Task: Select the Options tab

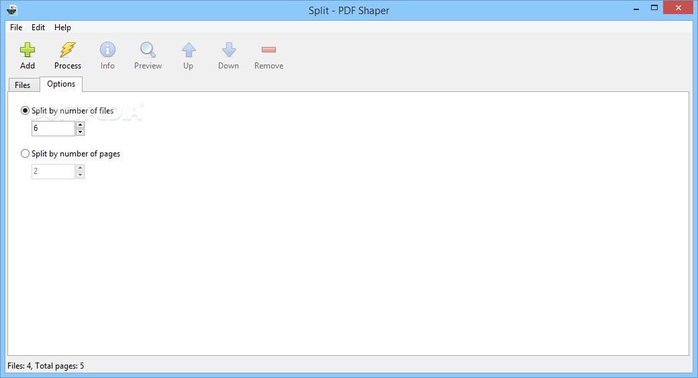Action: coord(61,84)
